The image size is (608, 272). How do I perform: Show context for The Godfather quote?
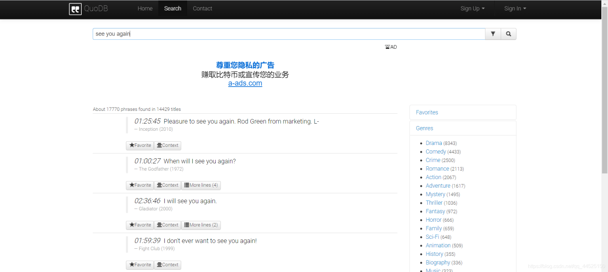(x=168, y=185)
